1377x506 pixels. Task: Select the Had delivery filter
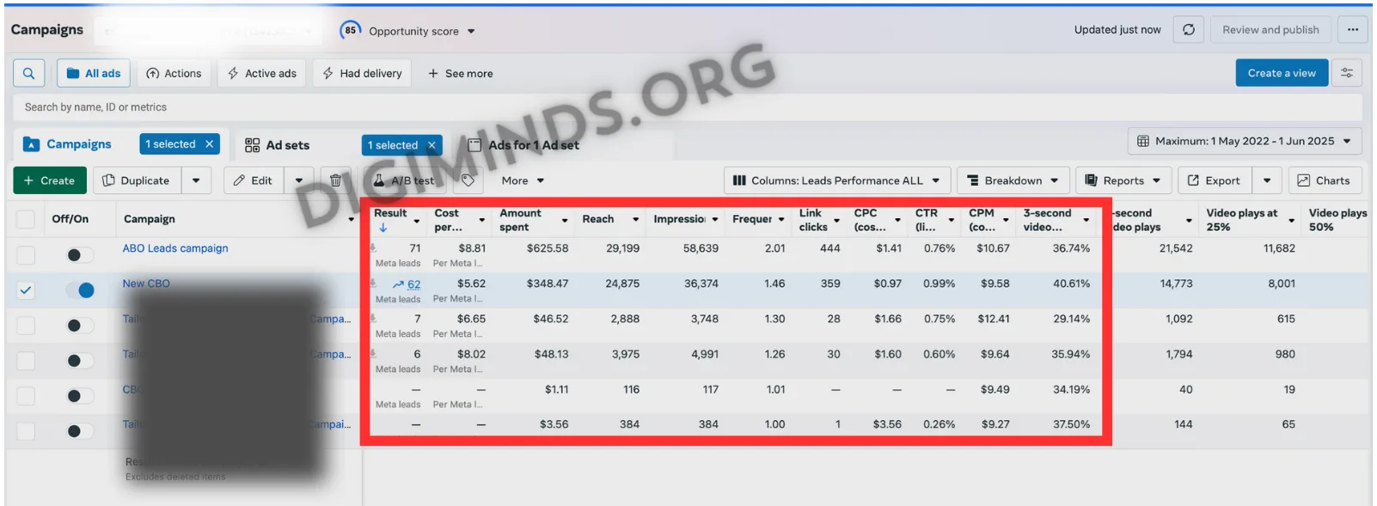362,73
